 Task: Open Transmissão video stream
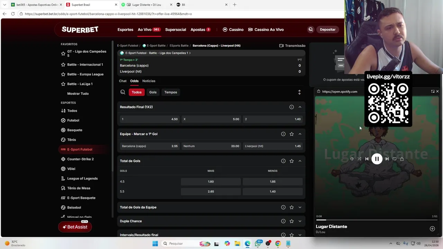click(292, 46)
